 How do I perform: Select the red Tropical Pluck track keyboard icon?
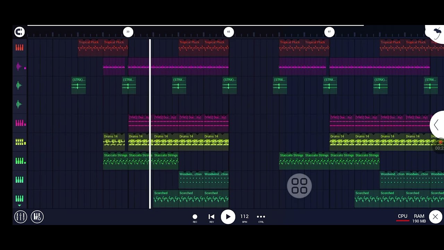click(x=19, y=48)
